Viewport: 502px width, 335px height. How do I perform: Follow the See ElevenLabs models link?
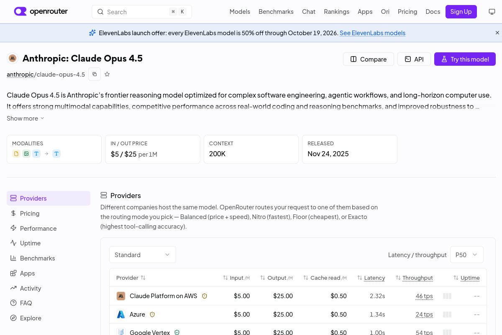click(x=372, y=33)
